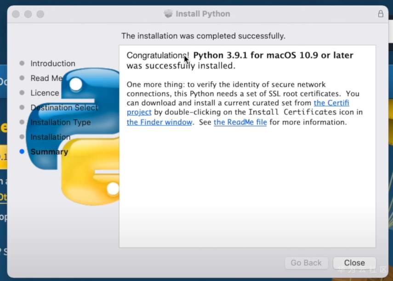Select the Summary step

pyautogui.click(x=49, y=152)
